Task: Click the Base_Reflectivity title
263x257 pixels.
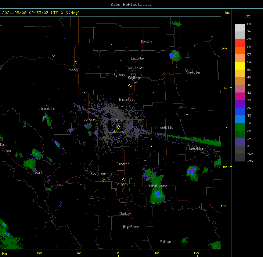Action: coord(131,5)
